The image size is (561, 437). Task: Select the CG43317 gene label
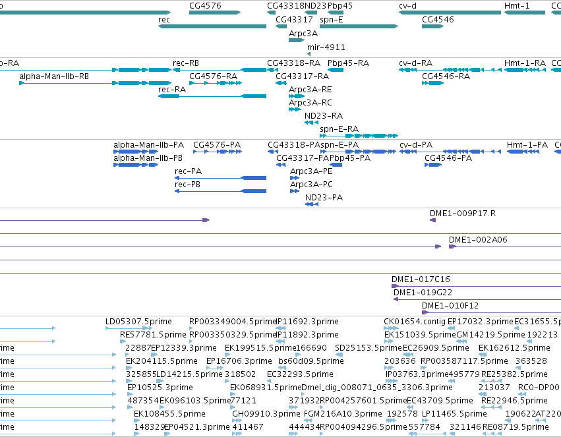(294, 20)
